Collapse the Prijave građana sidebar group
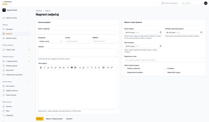Viewport: 209px width, 122px height. 29,45
